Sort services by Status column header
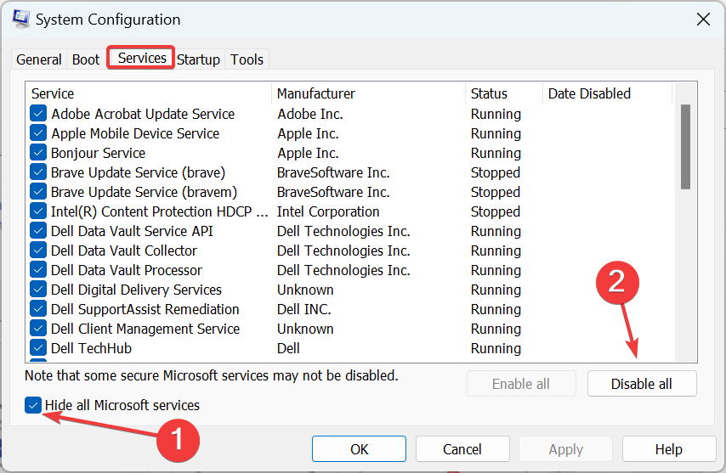726x473 pixels. pyautogui.click(x=503, y=93)
